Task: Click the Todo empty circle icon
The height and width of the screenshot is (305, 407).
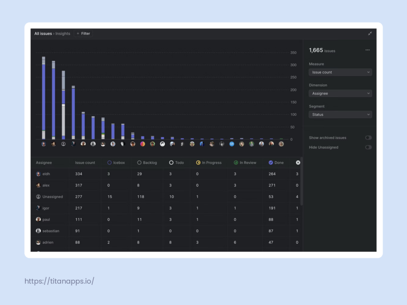Action: click(x=171, y=163)
